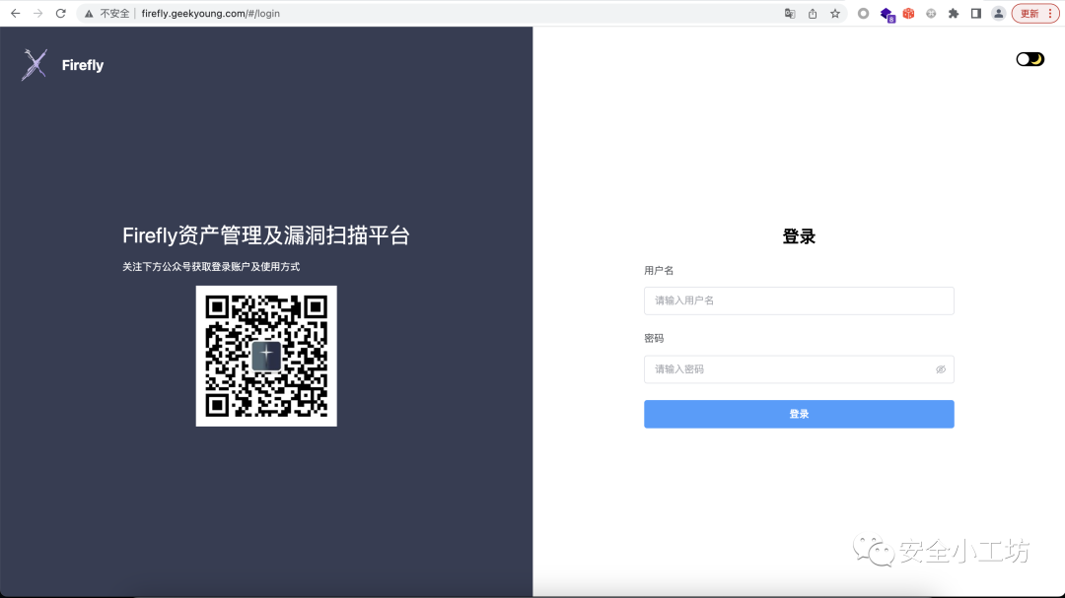Click the share page icon
The height and width of the screenshot is (598, 1065).
click(813, 14)
